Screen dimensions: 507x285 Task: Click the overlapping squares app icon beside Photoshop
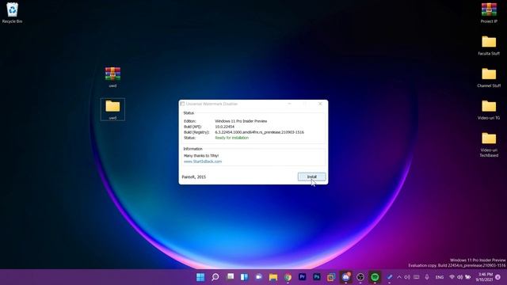[x=331, y=277]
